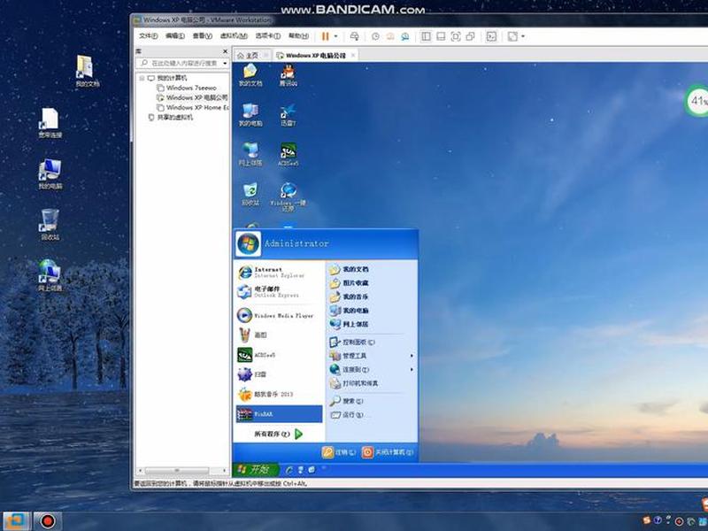Open 酷狗音乐 2013 in the Start menu
Image resolution: width=708 pixels, height=531 pixels.
coord(279,394)
